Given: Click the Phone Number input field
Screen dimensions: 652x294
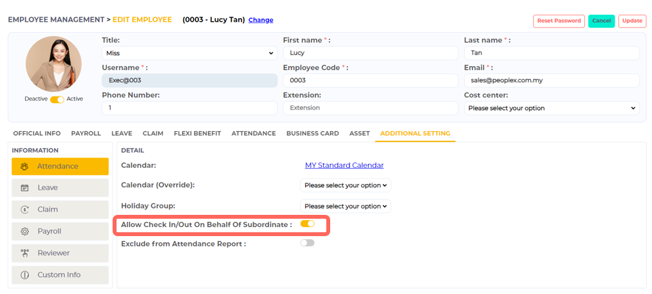Looking at the screenshot, I should pyautogui.click(x=189, y=108).
